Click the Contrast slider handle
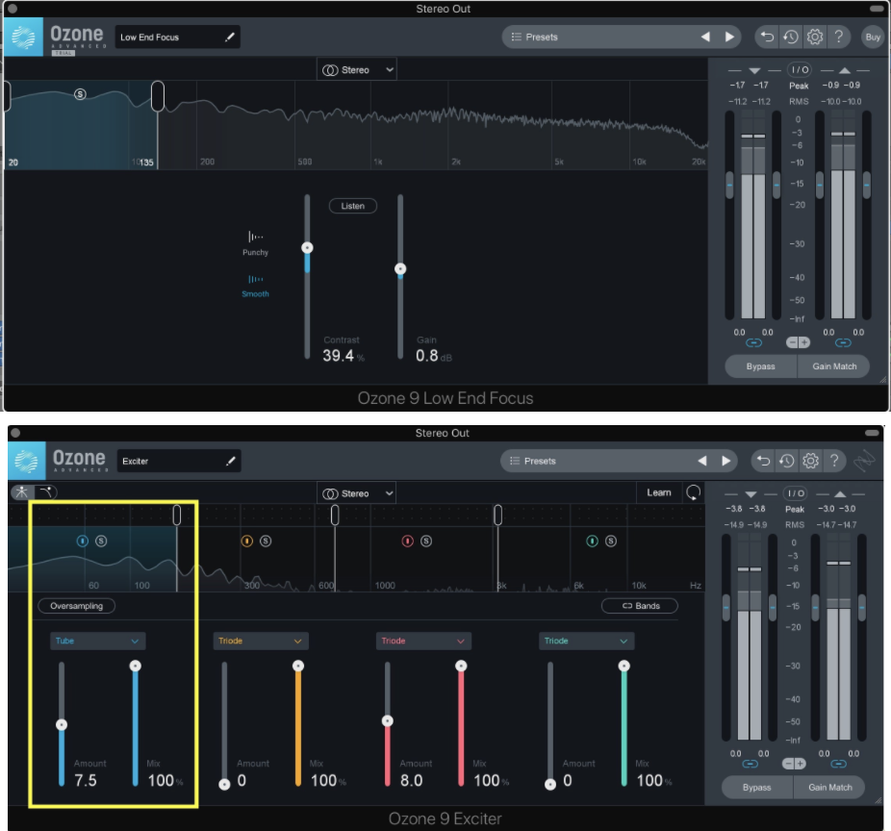Screen dimensions: 891x831 308,247
